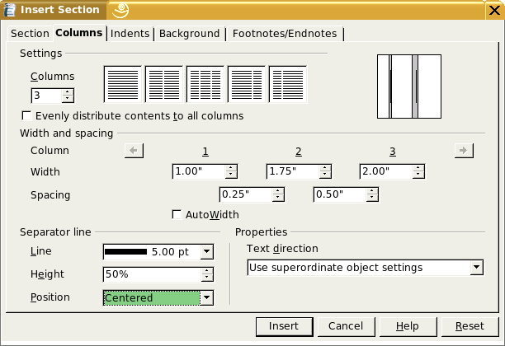Image resolution: width=505 pixels, height=346 pixels.
Task: Expand the separator Position dropdown
Action: [207, 297]
